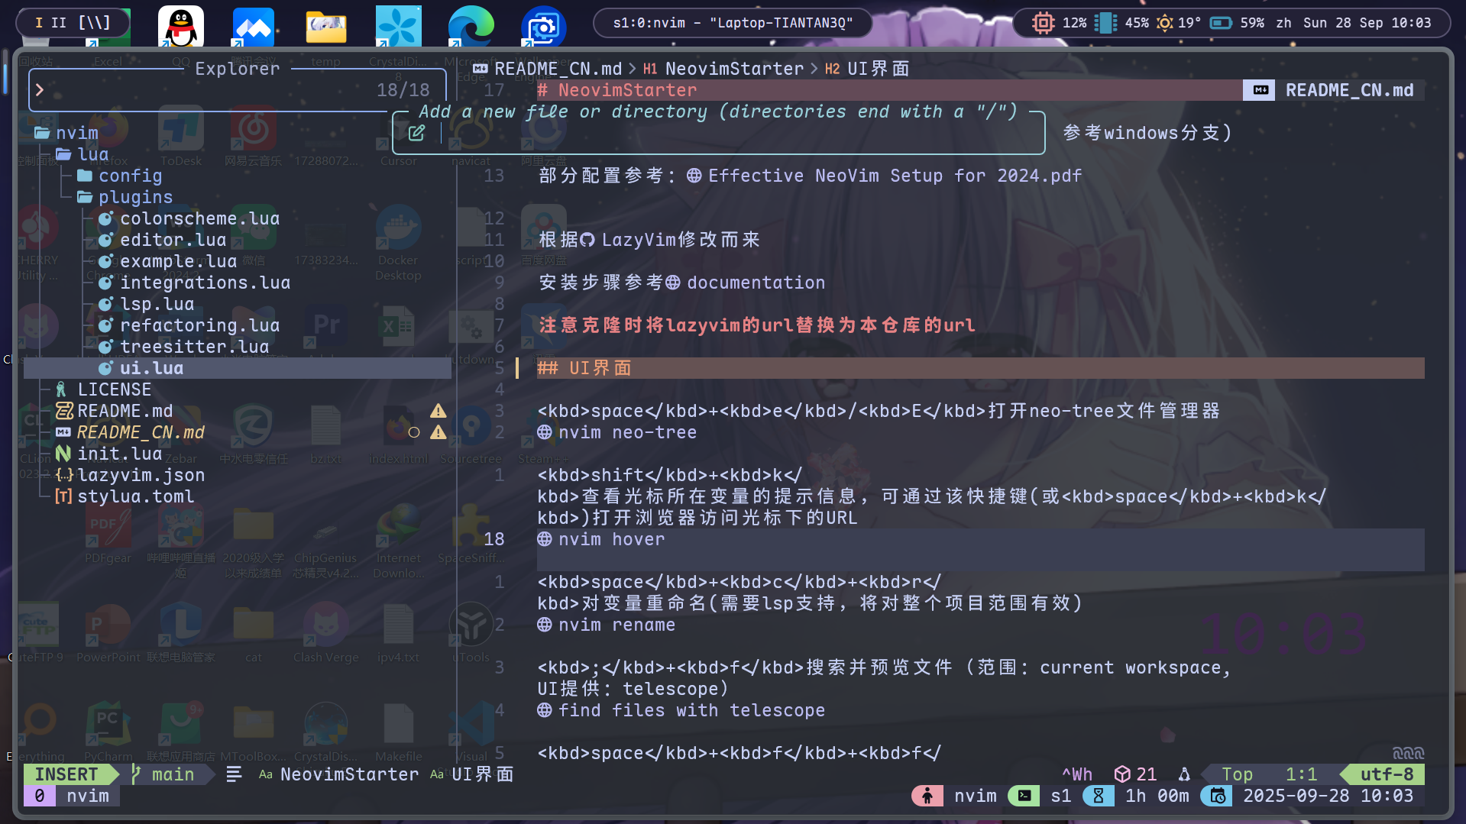
Task: Open stylua.toml in the explorer
Action: [x=135, y=496]
